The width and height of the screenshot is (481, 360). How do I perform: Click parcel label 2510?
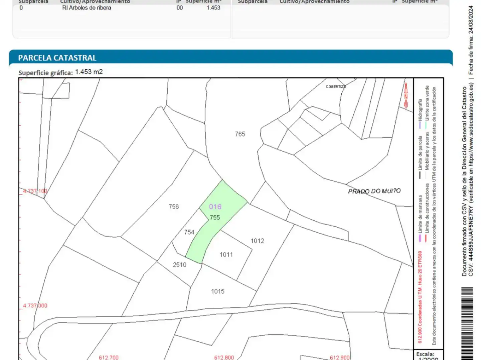[179, 265]
